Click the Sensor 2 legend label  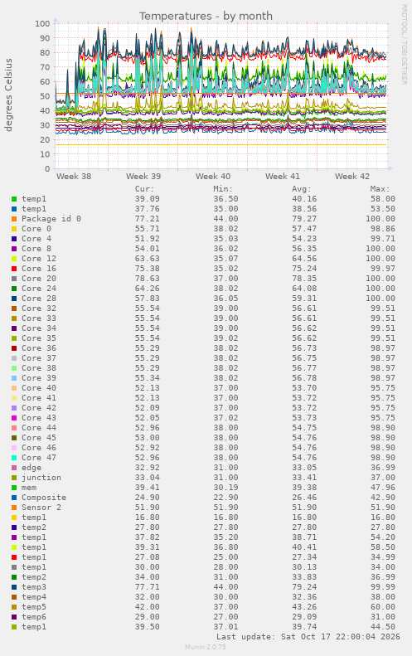41,508
